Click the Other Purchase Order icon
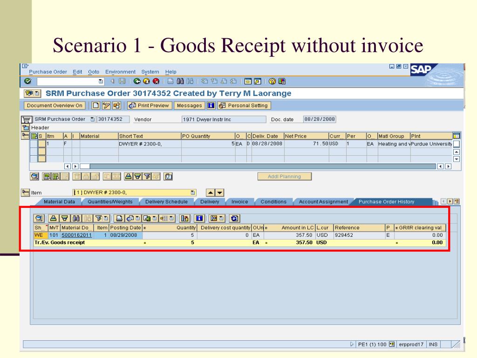Screen dimensions: 477x358 point(116,105)
